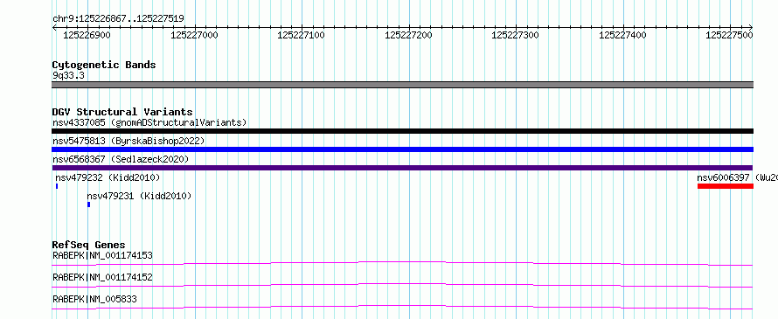Click ruler tick label 125227200

[x=408, y=35]
